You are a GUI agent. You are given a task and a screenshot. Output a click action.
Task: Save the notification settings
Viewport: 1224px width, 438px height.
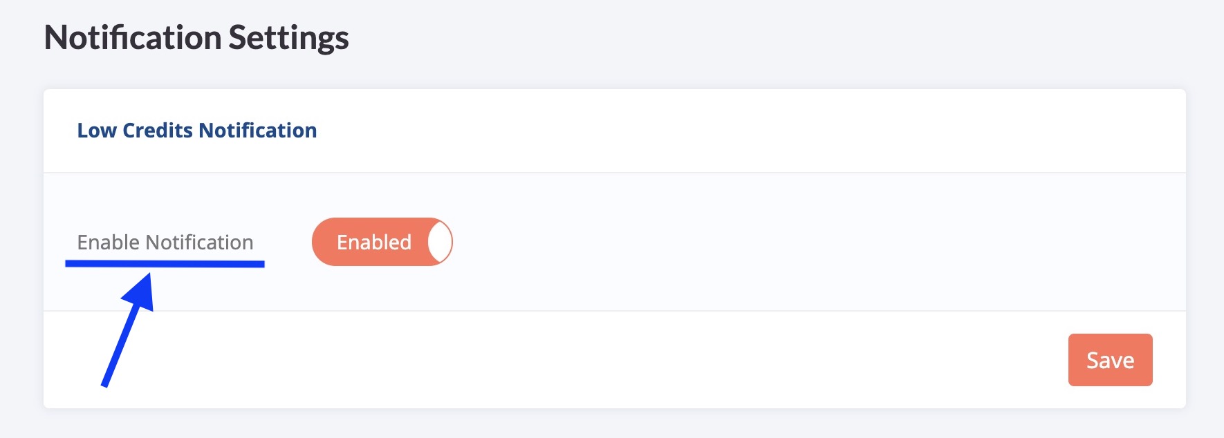tap(1110, 360)
